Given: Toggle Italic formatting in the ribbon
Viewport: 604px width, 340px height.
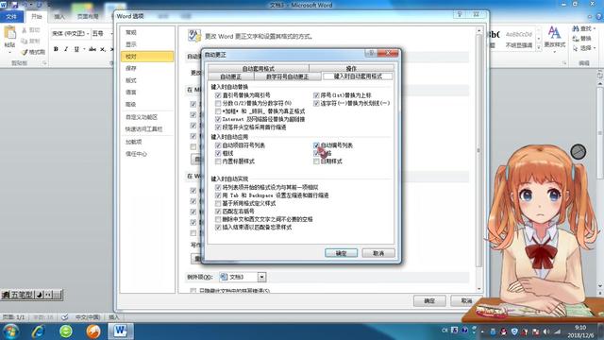Looking at the screenshot, I should coord(66,49).
